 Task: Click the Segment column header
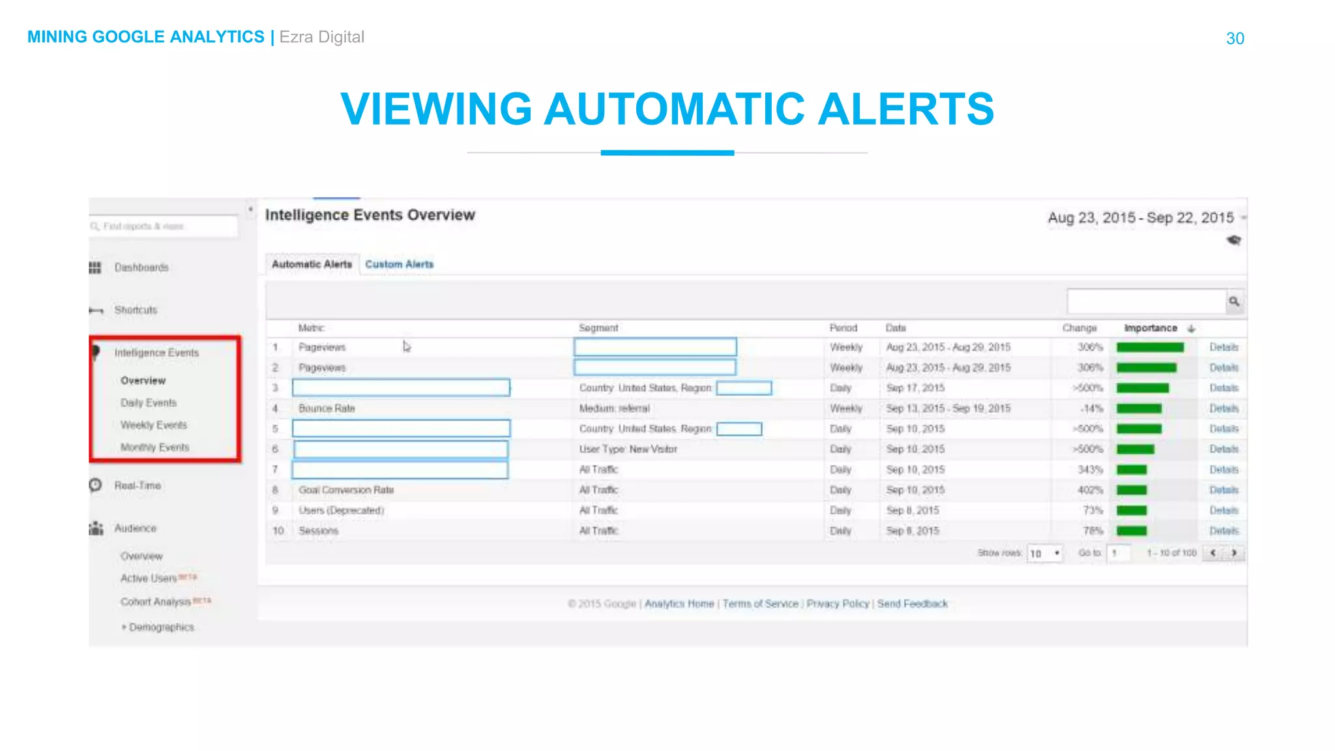coord(598,328)
